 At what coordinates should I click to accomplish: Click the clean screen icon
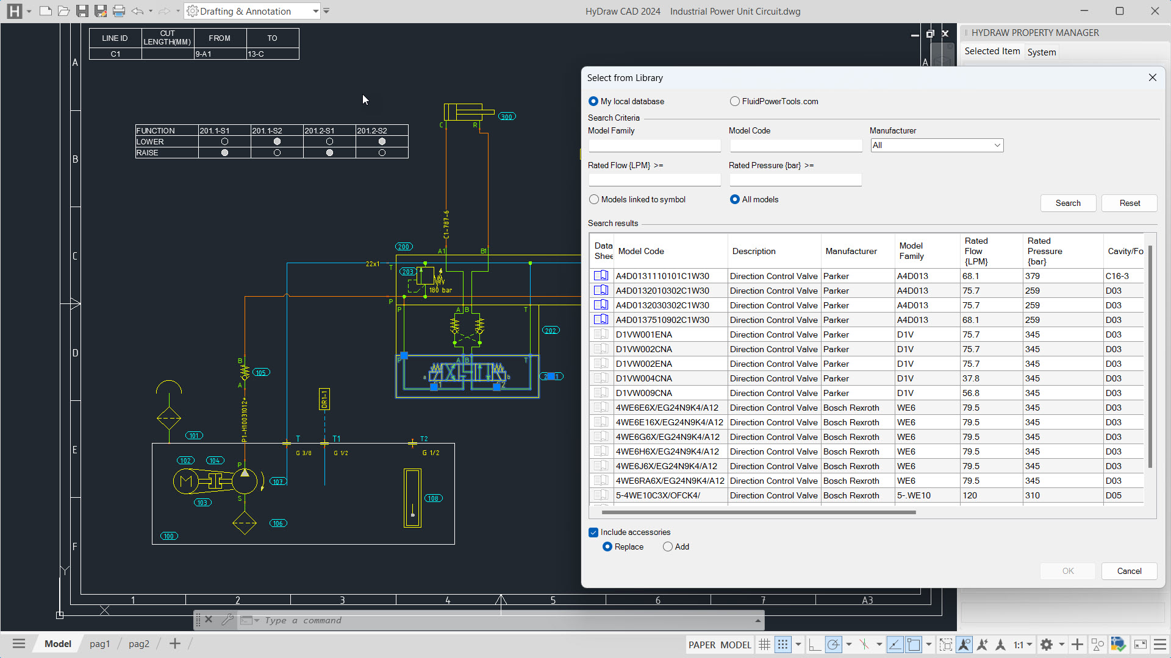[x=1141, y=645]
